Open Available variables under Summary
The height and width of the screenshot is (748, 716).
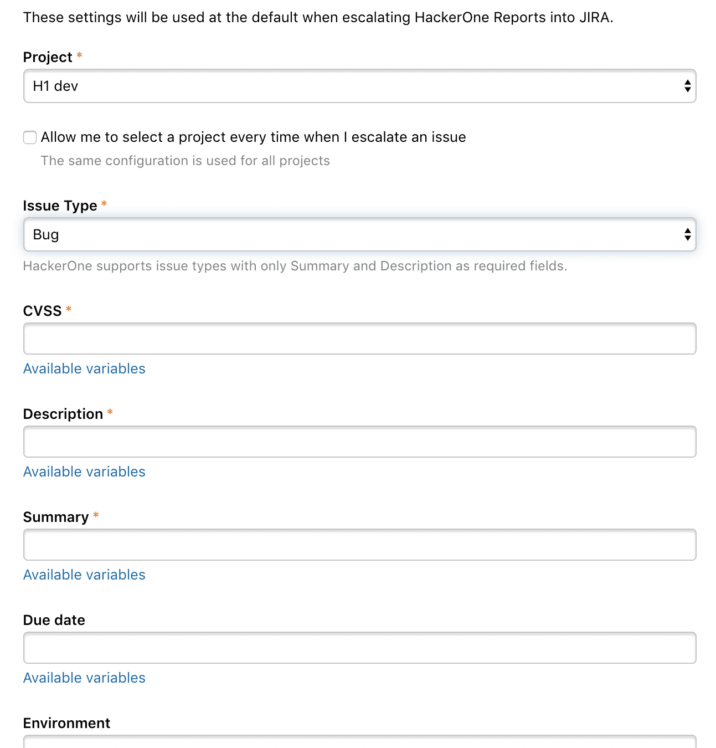(x=84, y=575)
